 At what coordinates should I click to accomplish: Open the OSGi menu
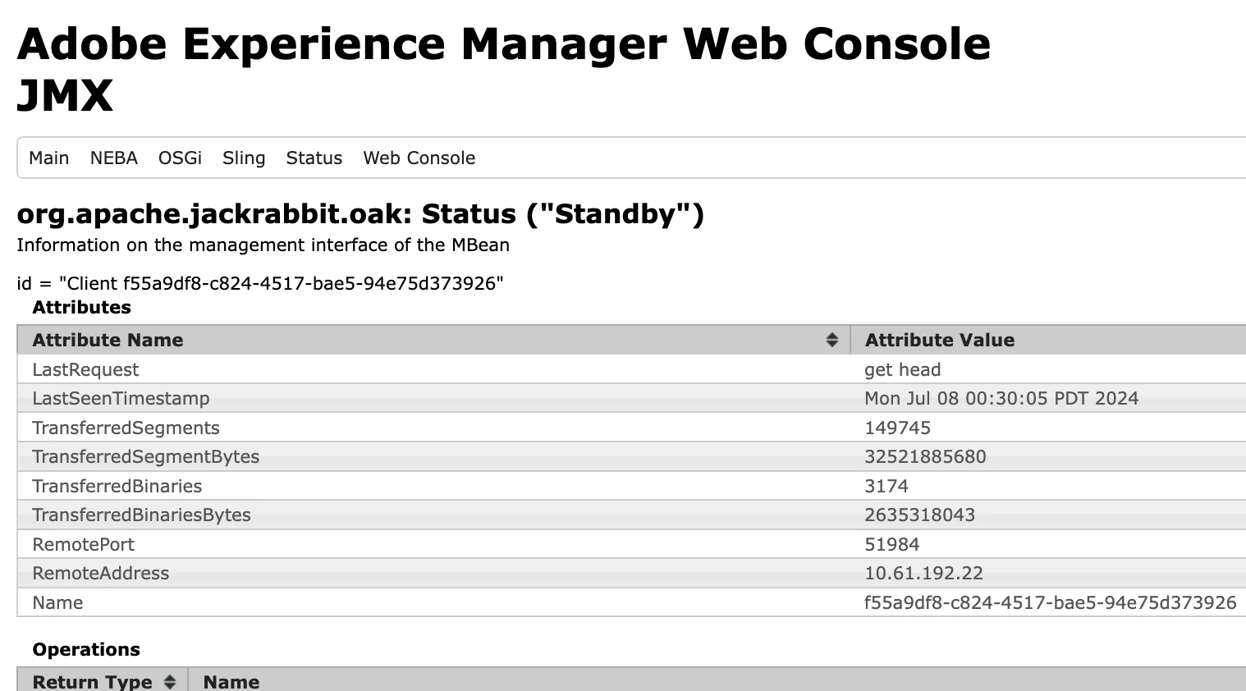point(180,158)
